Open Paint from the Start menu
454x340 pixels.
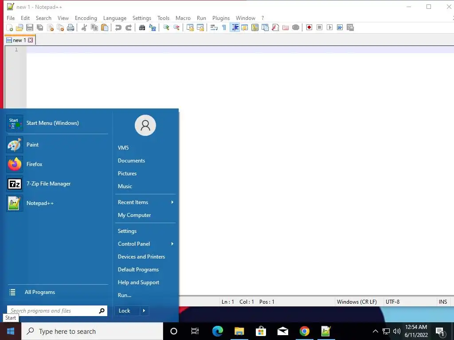[57, 145]
